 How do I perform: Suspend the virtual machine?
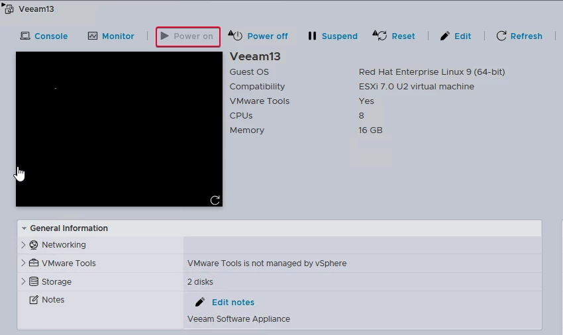point(333,36)
